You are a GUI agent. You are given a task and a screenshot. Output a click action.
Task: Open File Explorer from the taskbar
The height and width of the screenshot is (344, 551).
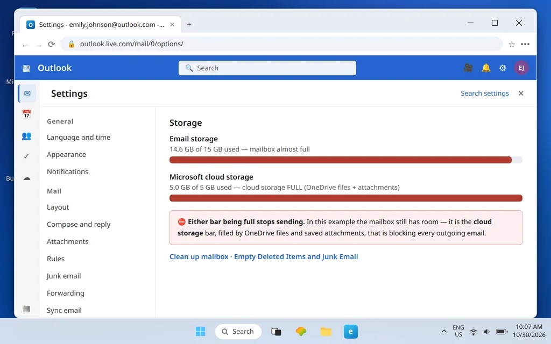click(326, 331)
